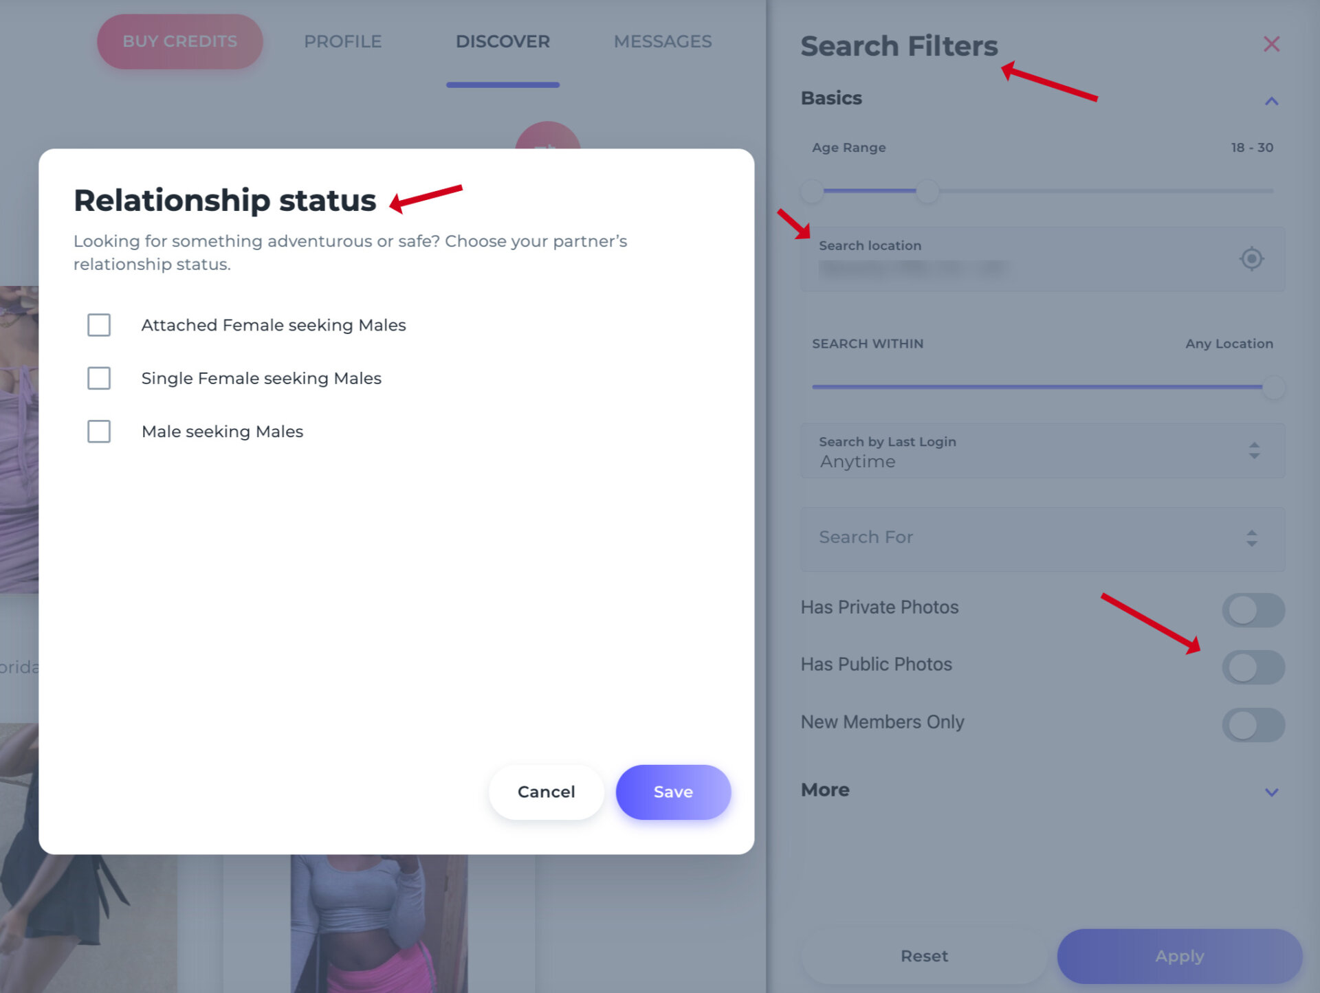Screen dimensions: 1320x993
Task: Switch to the PROFILE tab
Action: click(343, 41)
